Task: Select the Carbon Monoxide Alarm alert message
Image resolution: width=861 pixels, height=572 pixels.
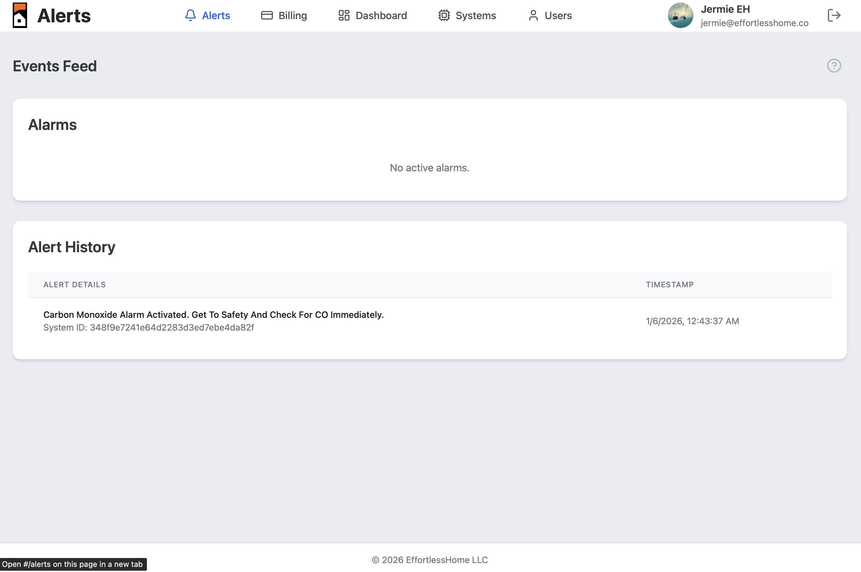Action: [213, 314]
